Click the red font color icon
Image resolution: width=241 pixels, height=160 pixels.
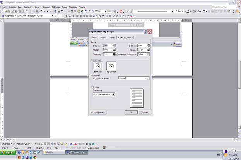(131, 16)
